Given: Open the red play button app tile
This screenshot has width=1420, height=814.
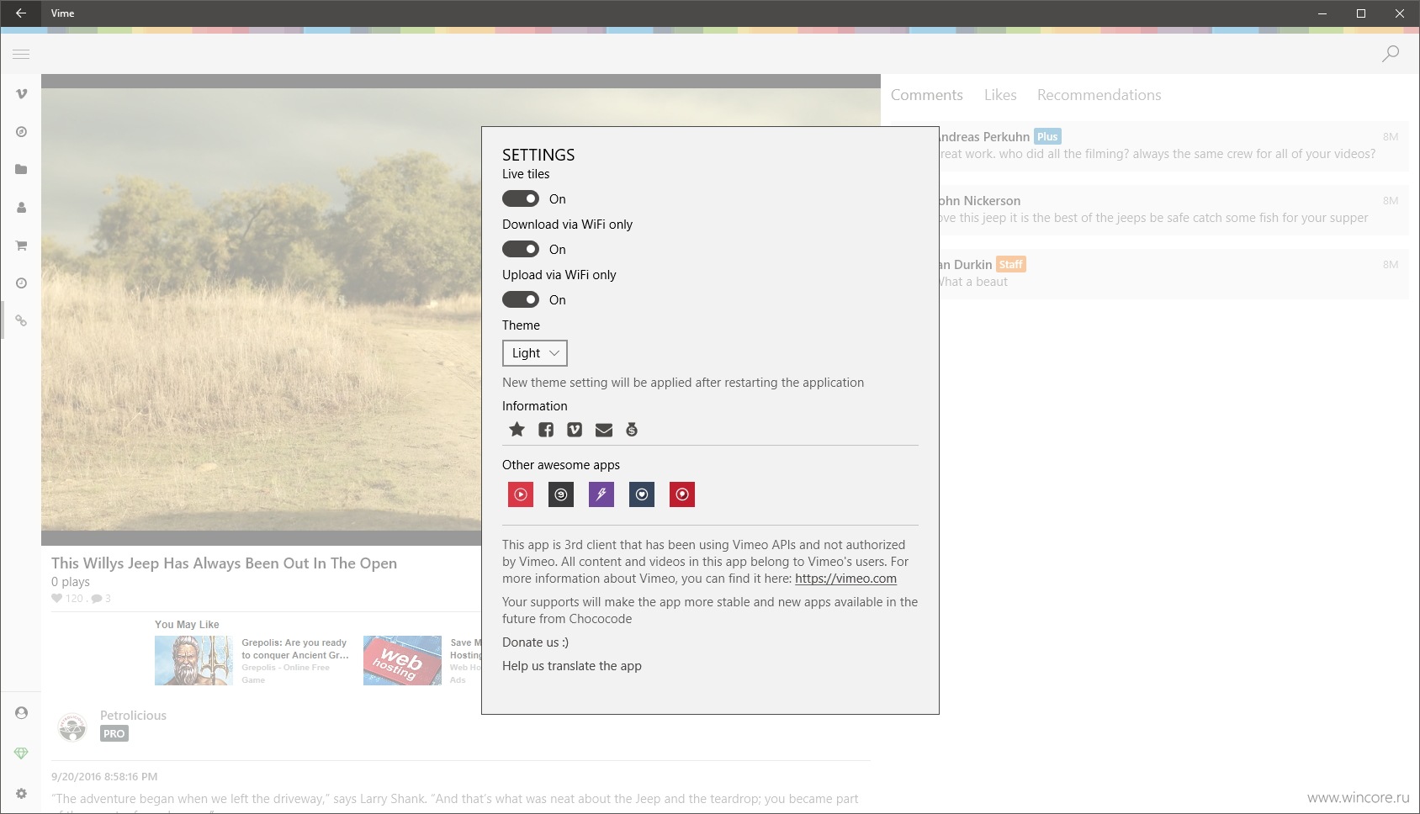Looking at the screenshot, I should (521, 494).
